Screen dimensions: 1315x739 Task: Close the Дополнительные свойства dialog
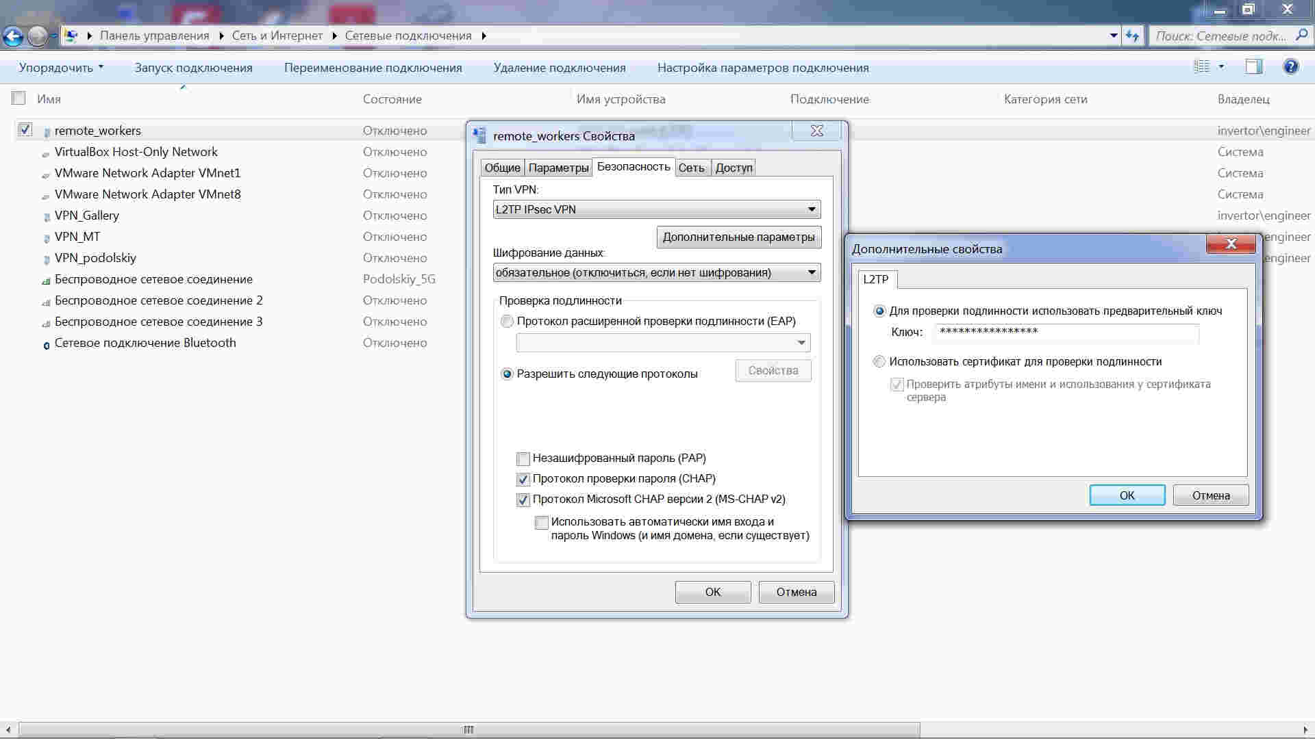(x=1230, y=244)
